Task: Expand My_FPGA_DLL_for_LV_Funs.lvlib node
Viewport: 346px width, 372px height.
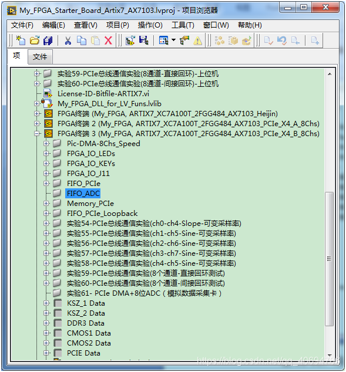Action: (x=36, y=104)
